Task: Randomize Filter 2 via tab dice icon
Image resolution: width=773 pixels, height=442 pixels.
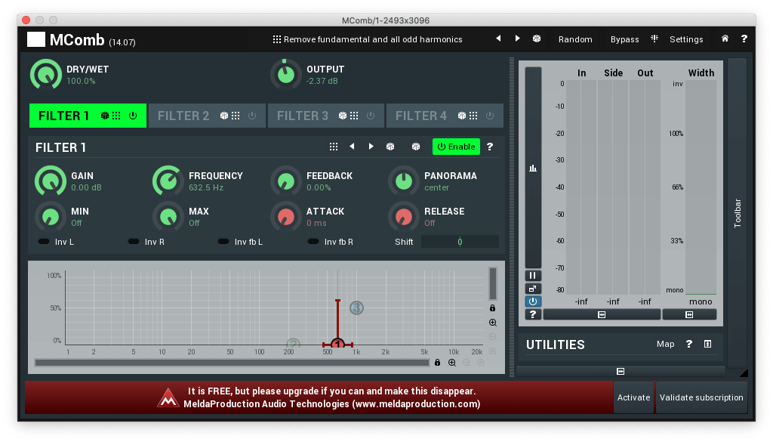Action: click(x=224, y=116)
